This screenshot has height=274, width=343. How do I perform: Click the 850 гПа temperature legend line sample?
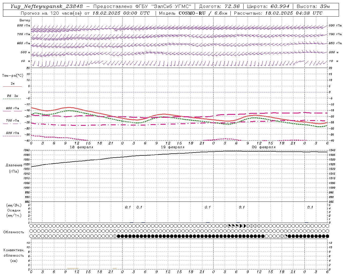pos(12,111)
